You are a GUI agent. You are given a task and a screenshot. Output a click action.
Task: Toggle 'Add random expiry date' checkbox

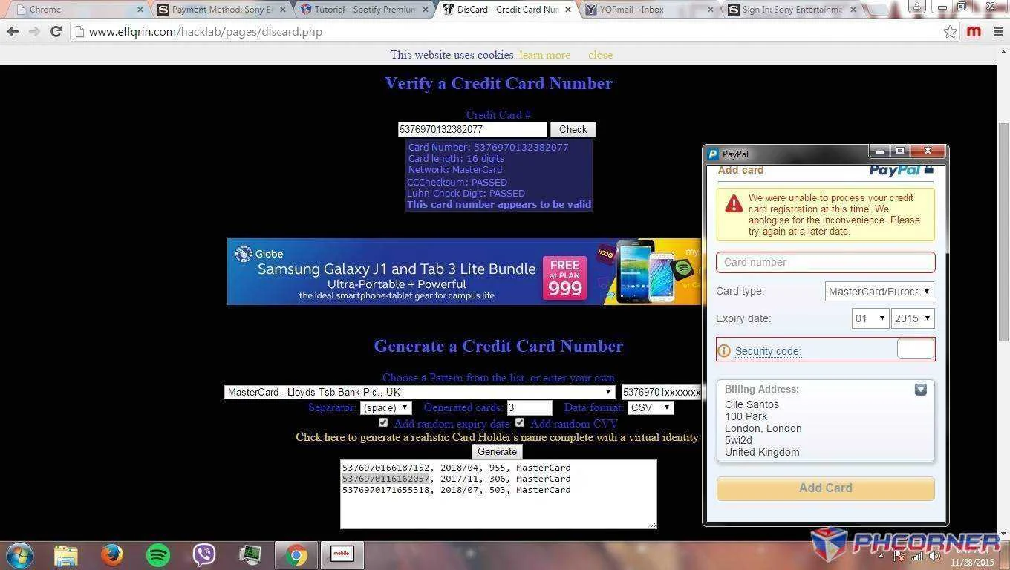tap(383, 422)
